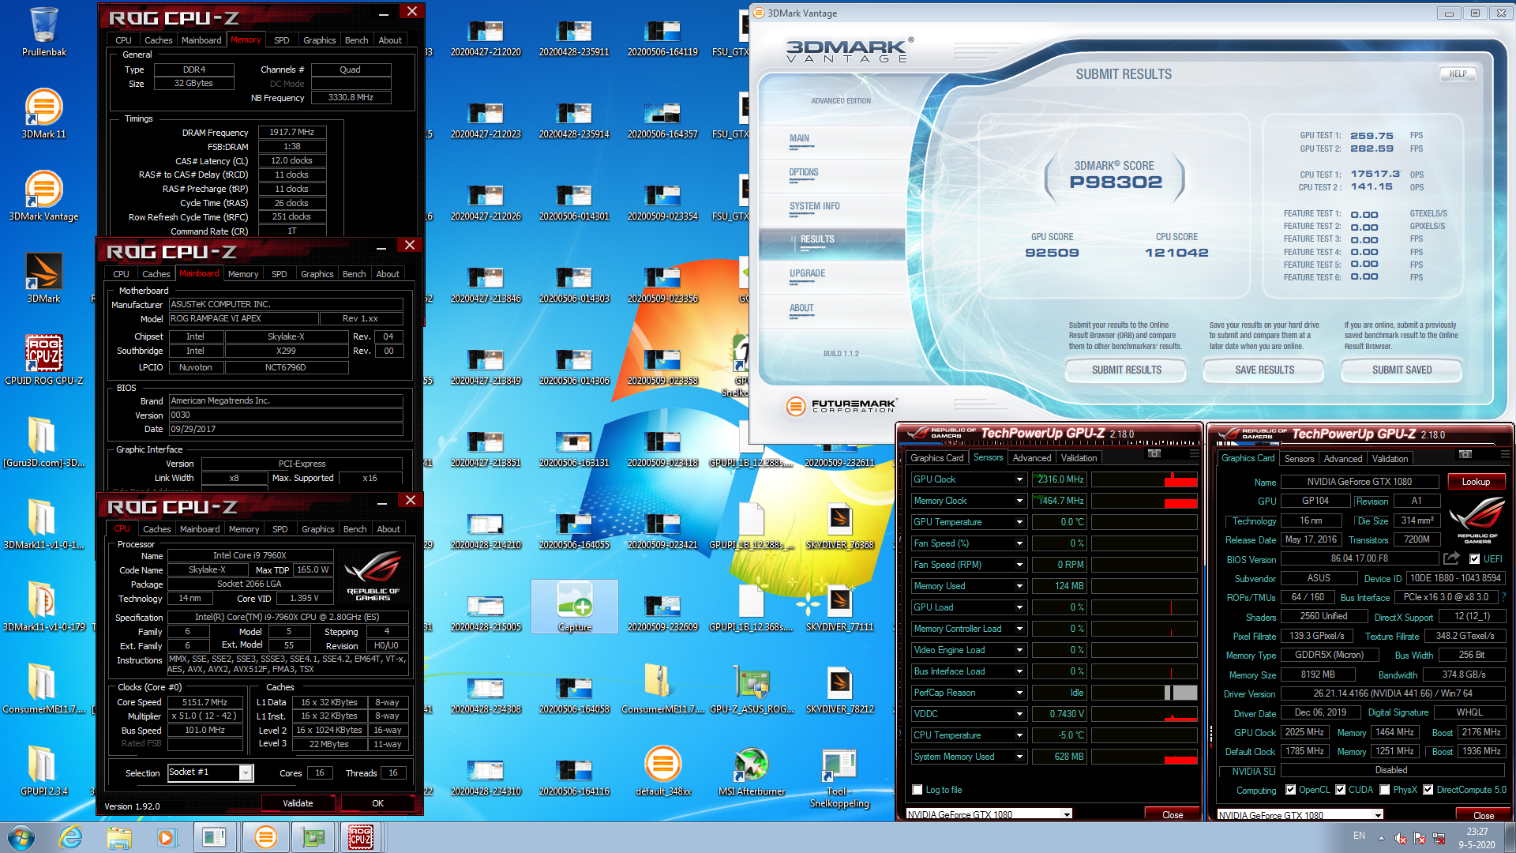
Task: Expand the GPU Temperature sensor dropdown
Action: click(1019, 522)
